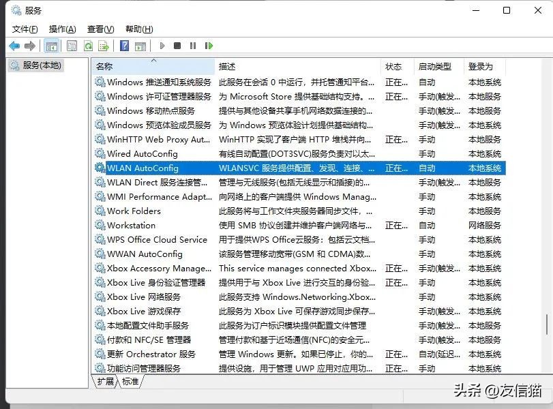553x409 pixels.
Task: Open the 文件(F) menu
Action: coord(25,29)
